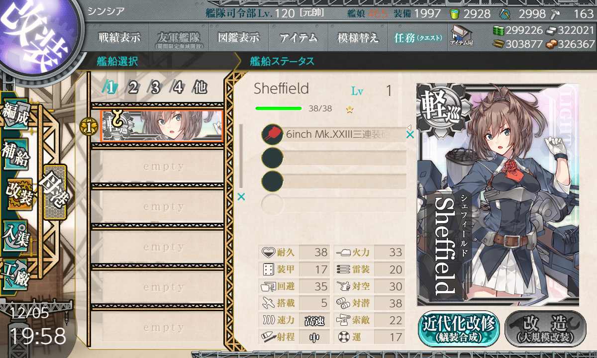597x358 pixels.
Task: Open the 補給 (Supply) sidebar icon
Action: [15, 155]
